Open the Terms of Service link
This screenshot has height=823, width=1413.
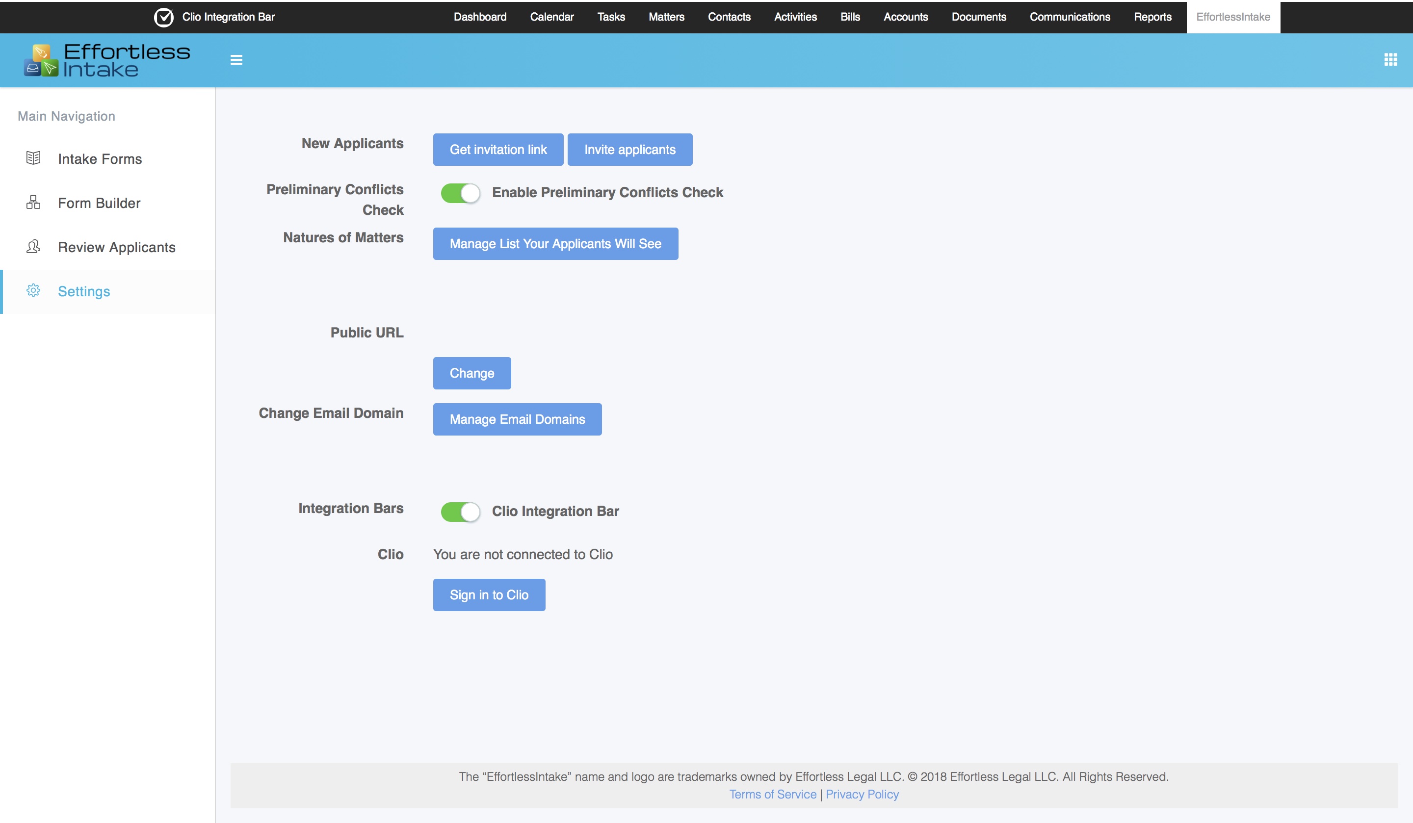click(772, 795)
